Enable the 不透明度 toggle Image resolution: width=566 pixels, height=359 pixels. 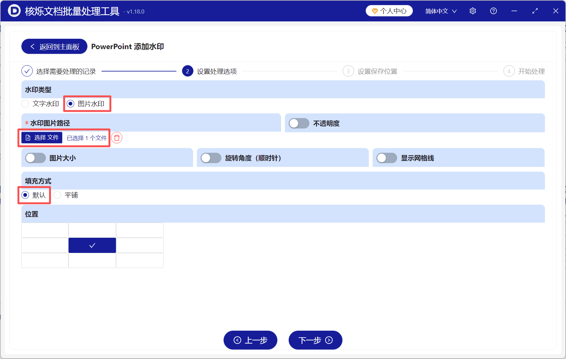point(299,123)
